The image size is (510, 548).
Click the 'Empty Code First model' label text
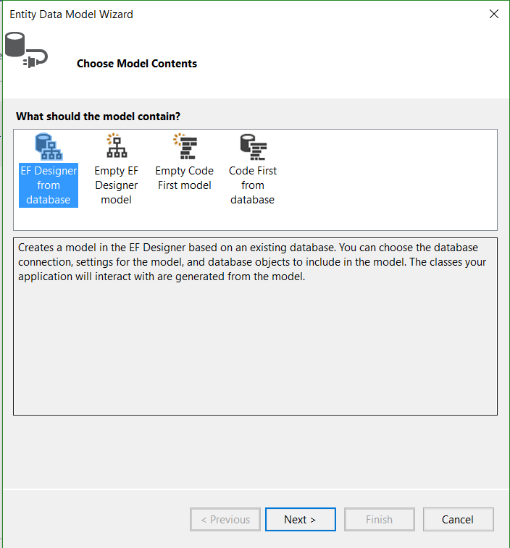click(x=184, y=178)
